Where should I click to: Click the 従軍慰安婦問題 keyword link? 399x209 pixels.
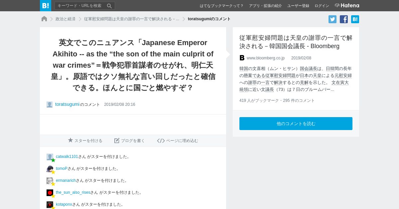pos(280,76)
